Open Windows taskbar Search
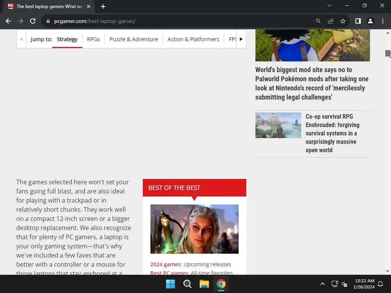 point(187,284)
